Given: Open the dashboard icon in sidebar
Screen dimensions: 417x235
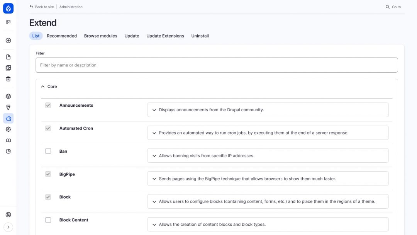Looking at the screenshot, I should (8, 22).
